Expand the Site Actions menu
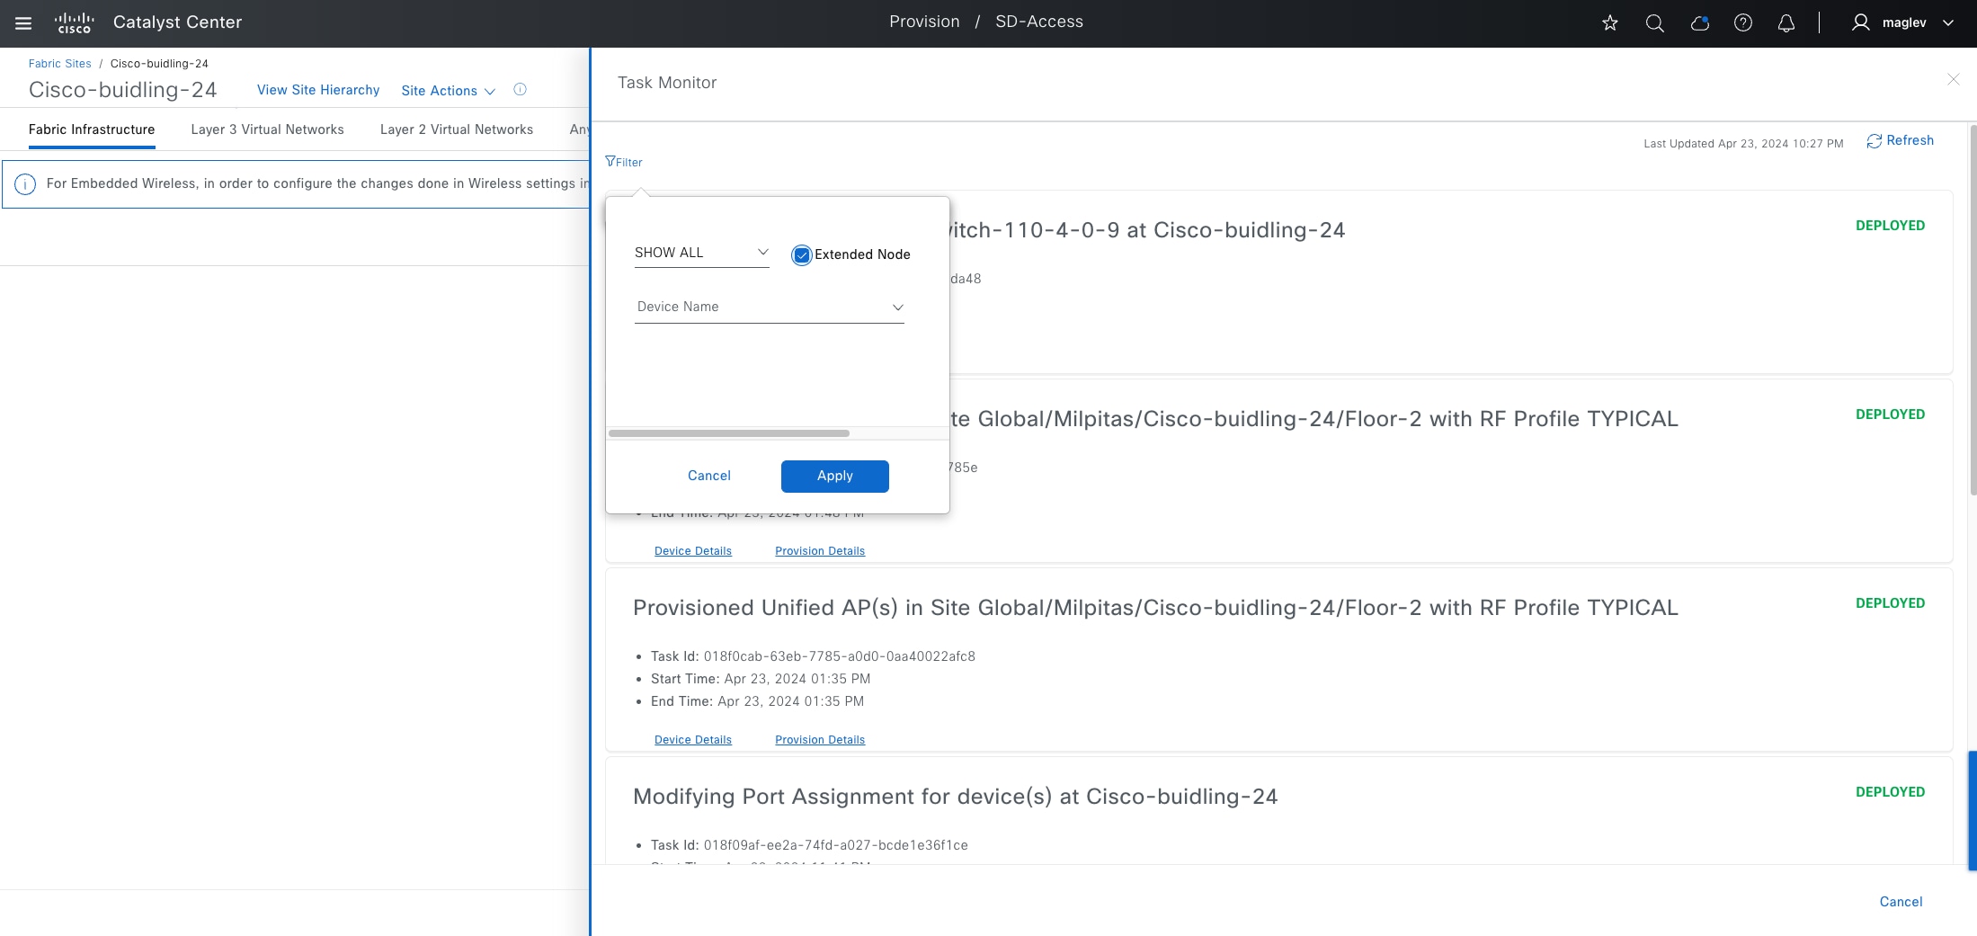The image size is (1977, 936). click(448, 91)
